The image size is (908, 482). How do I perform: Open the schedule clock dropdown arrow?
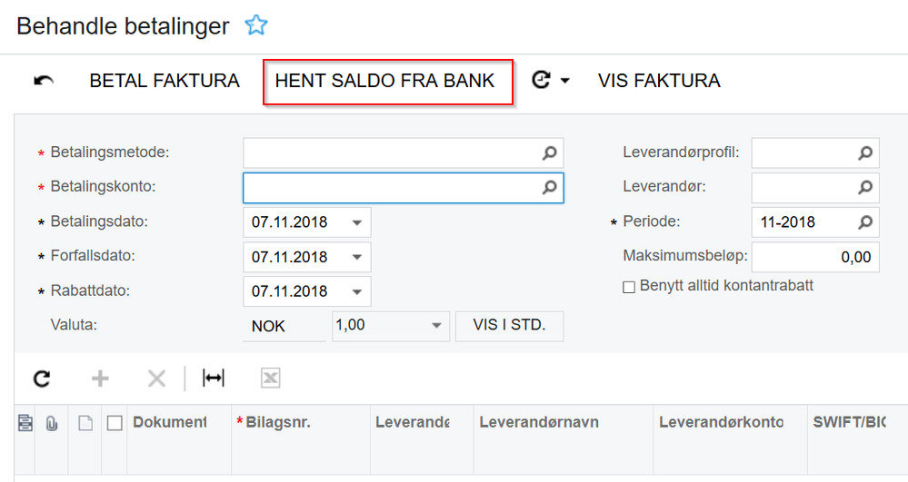click(x=565, y=81)
